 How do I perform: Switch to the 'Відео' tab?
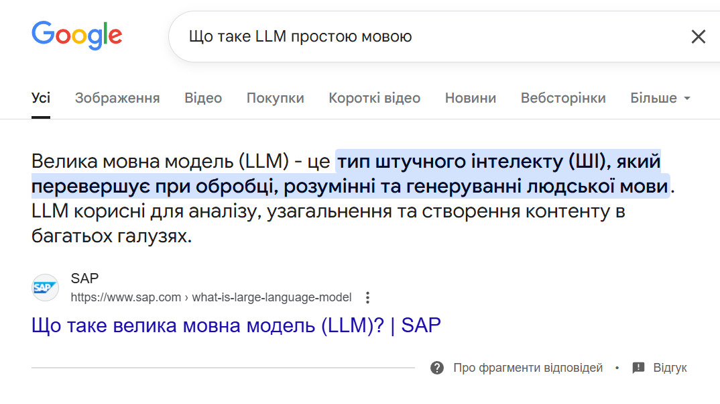[x=203, y=98]
